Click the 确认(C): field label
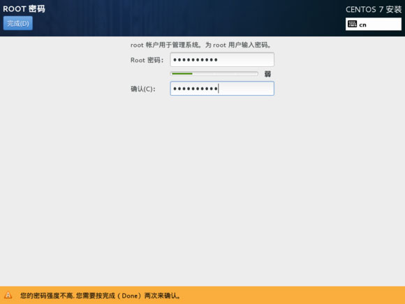 click(x=143, y=89)
